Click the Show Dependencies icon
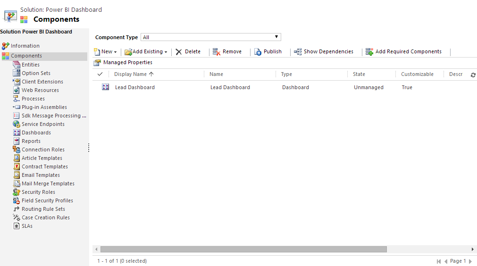This screenshot has height=266, width=477. (298, 52)
